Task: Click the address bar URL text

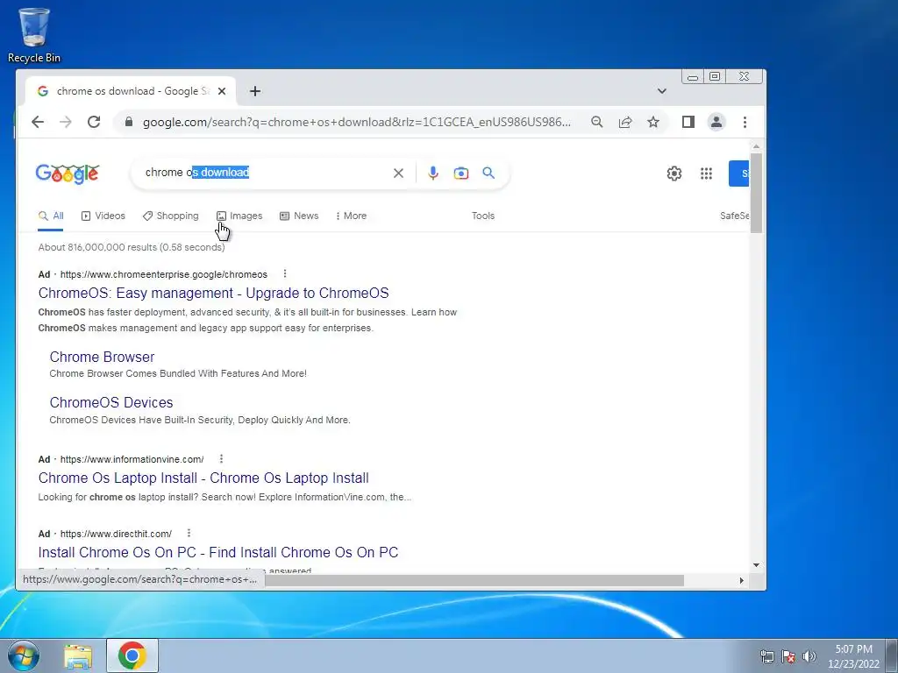Action: (x=356, y=122)
